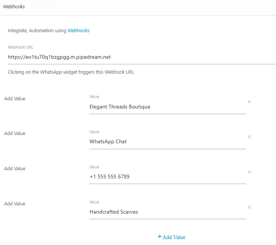Click Add Value label beside WhatsApp Chat
Screen dimensions: 276x245
point(15,134)
